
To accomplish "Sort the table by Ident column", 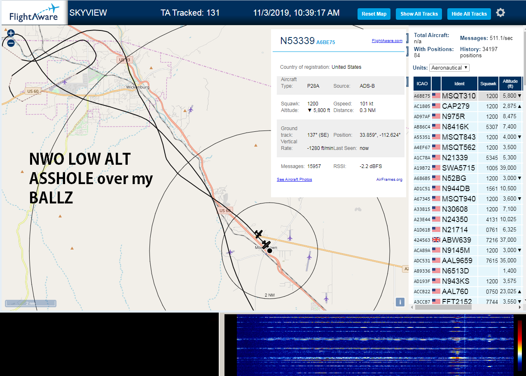I will (459, 84).
